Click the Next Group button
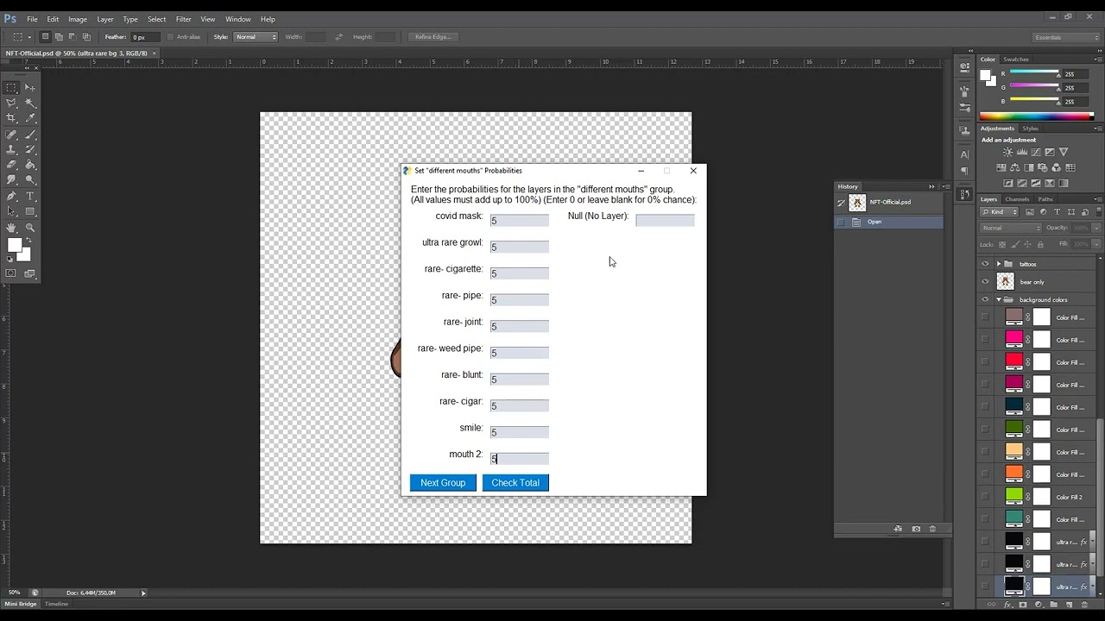1105x621 pixels. coord(443,483)
